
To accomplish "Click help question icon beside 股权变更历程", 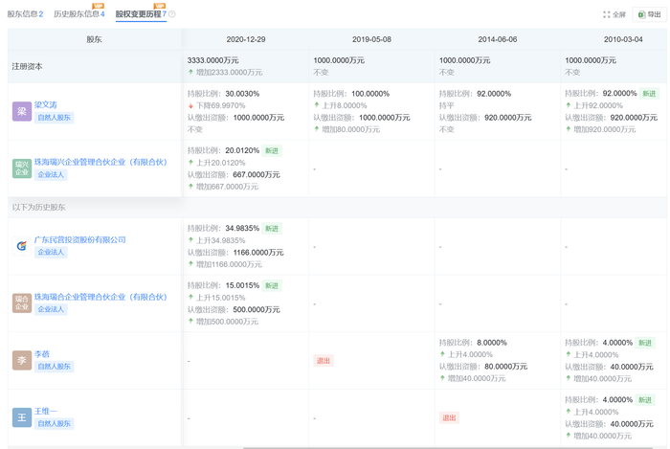I will (x=171, y=14).
